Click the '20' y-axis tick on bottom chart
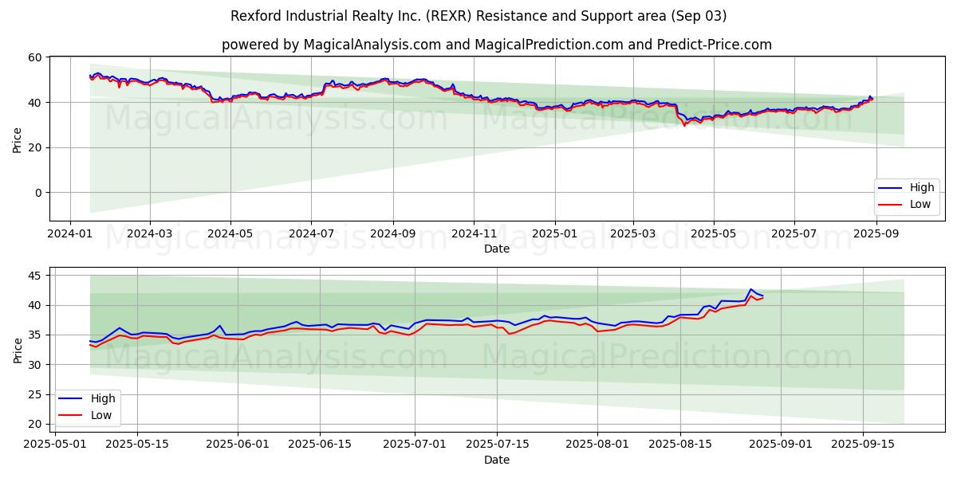957x478 pixels. [35, 424]
